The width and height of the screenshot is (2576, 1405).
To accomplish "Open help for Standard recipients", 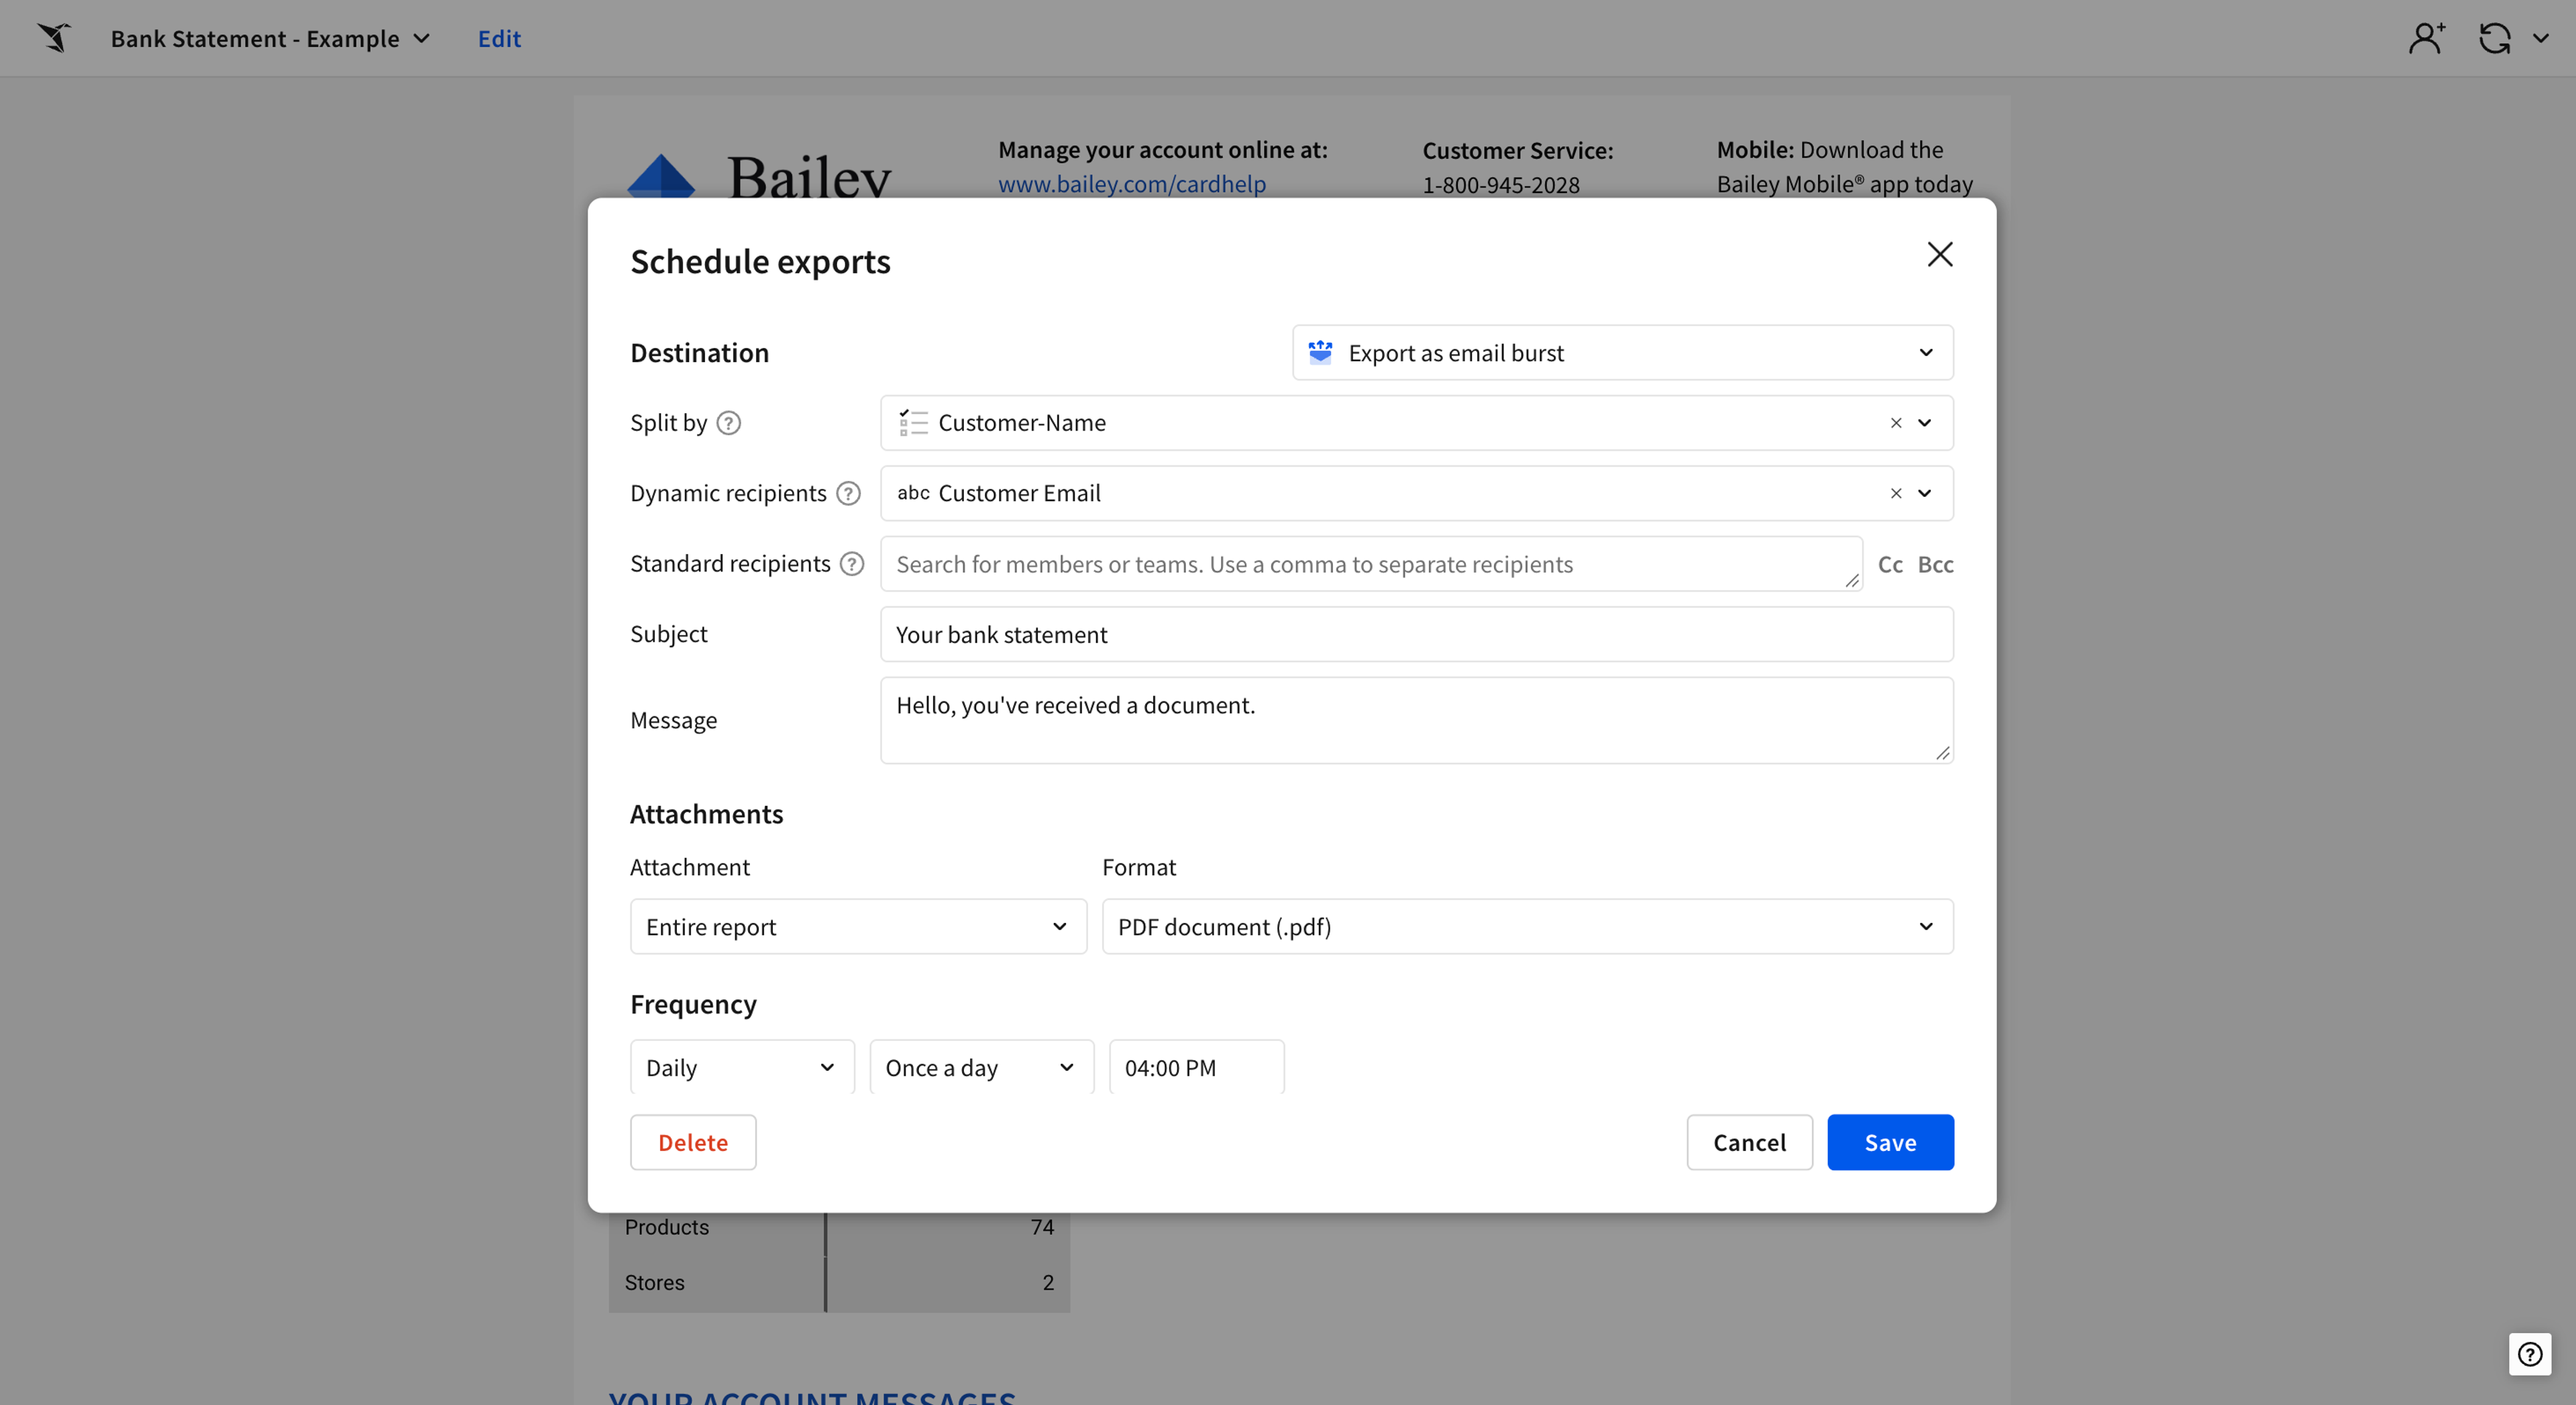I will click(852, 564).
